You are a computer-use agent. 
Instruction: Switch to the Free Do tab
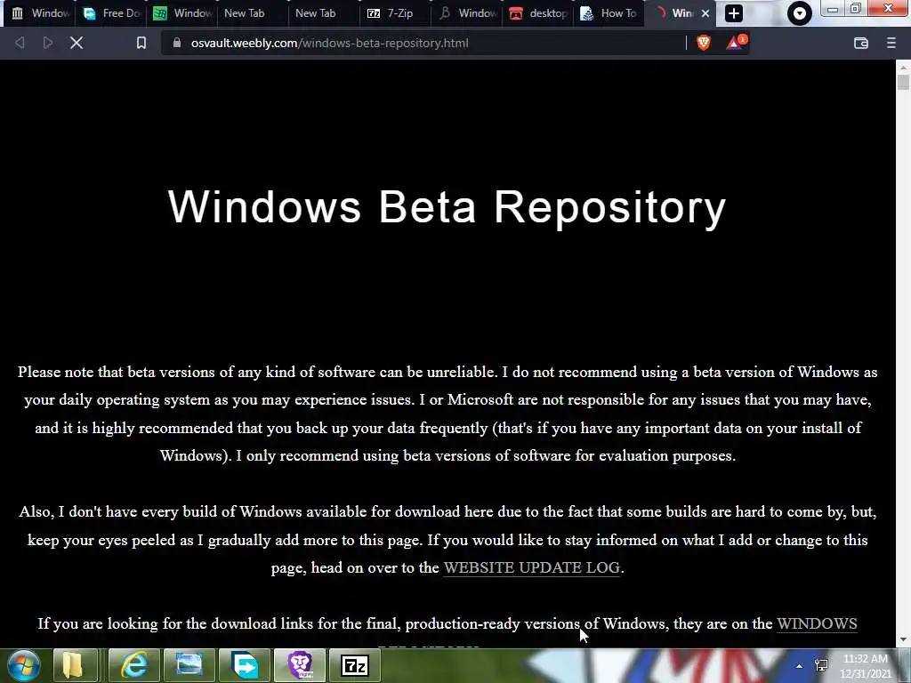click(x=111, y=13)
